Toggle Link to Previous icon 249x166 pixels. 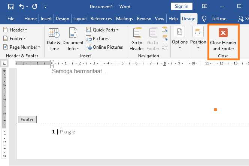(x=164, y=47)
